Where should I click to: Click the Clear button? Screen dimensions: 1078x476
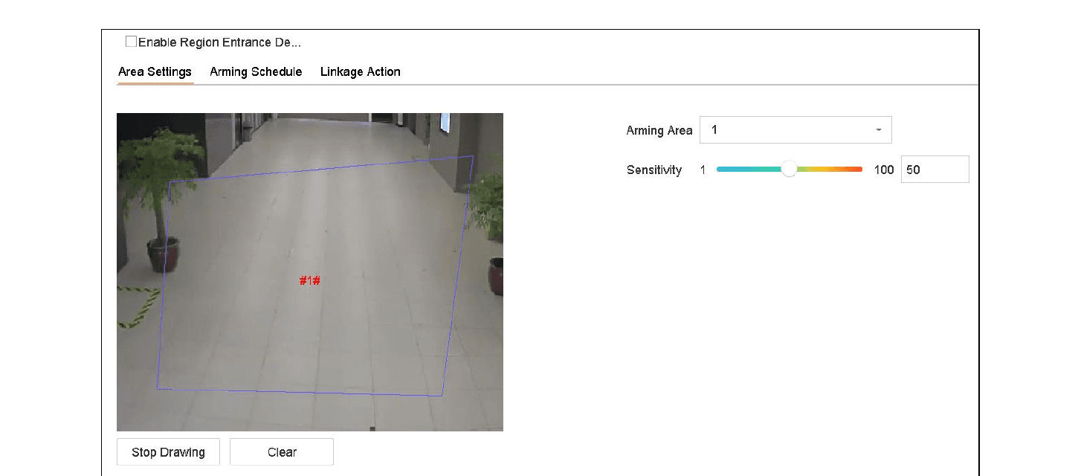coord(282,452)
